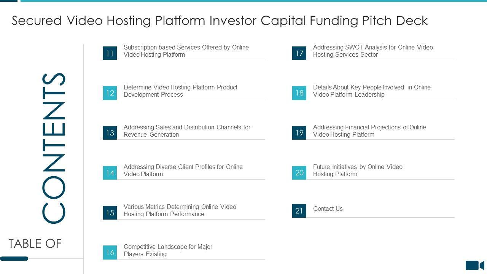Image resolution: width=487 pixels, height=274 pixels.
Task: Select the number 12 teal box
Action: tap(110, 93)
